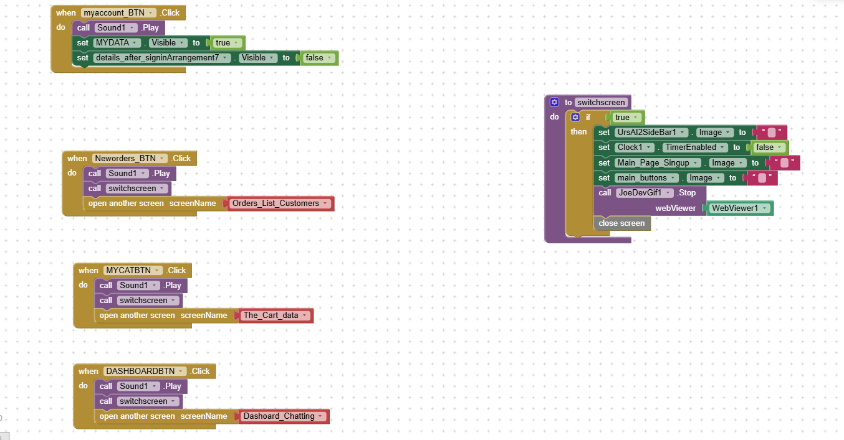
Task: Select the DASHBOARDBTN component dropdown
Action: (181, 371)
